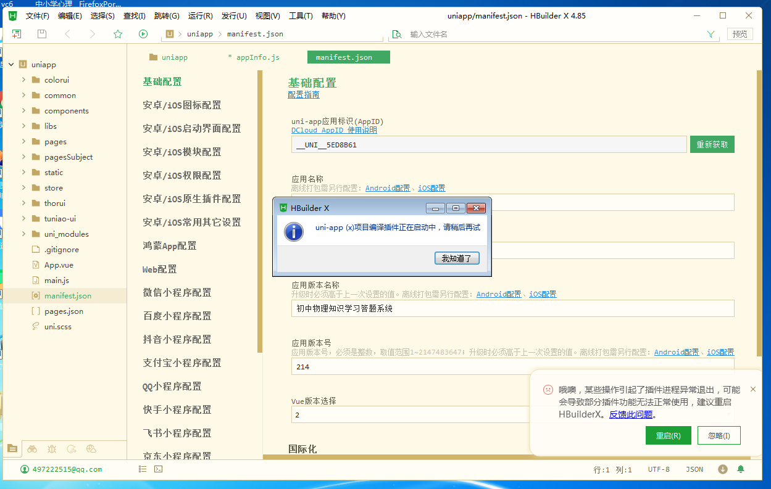Click the file filter funnel icon
Image resolution: width=771 pixels, height=489 pixels.
click(x=711, y=35)
